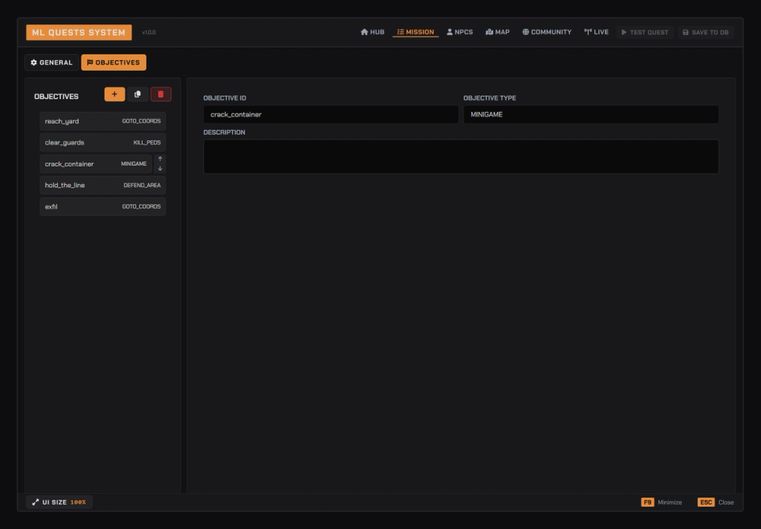Move crack_container objective up
761x529 pixels.
tap(160, 159)
